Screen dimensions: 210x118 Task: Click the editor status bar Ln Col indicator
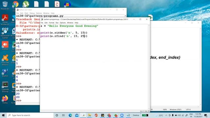(145, 111)
